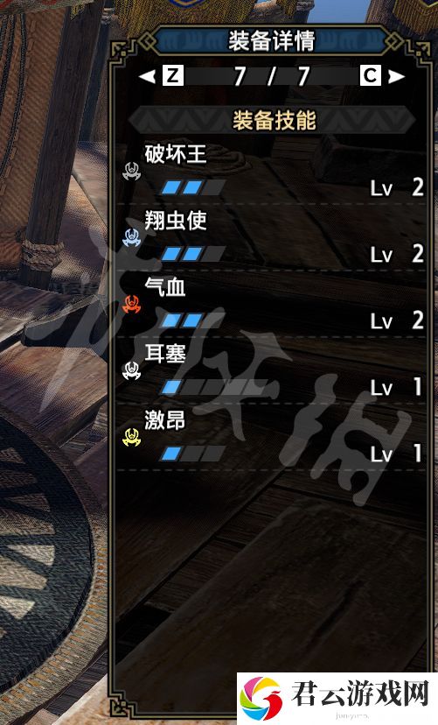The width and height of the screenshot is (438, 725).
Task: Click the Z key page icon
Action: click(x=173, y=76)
